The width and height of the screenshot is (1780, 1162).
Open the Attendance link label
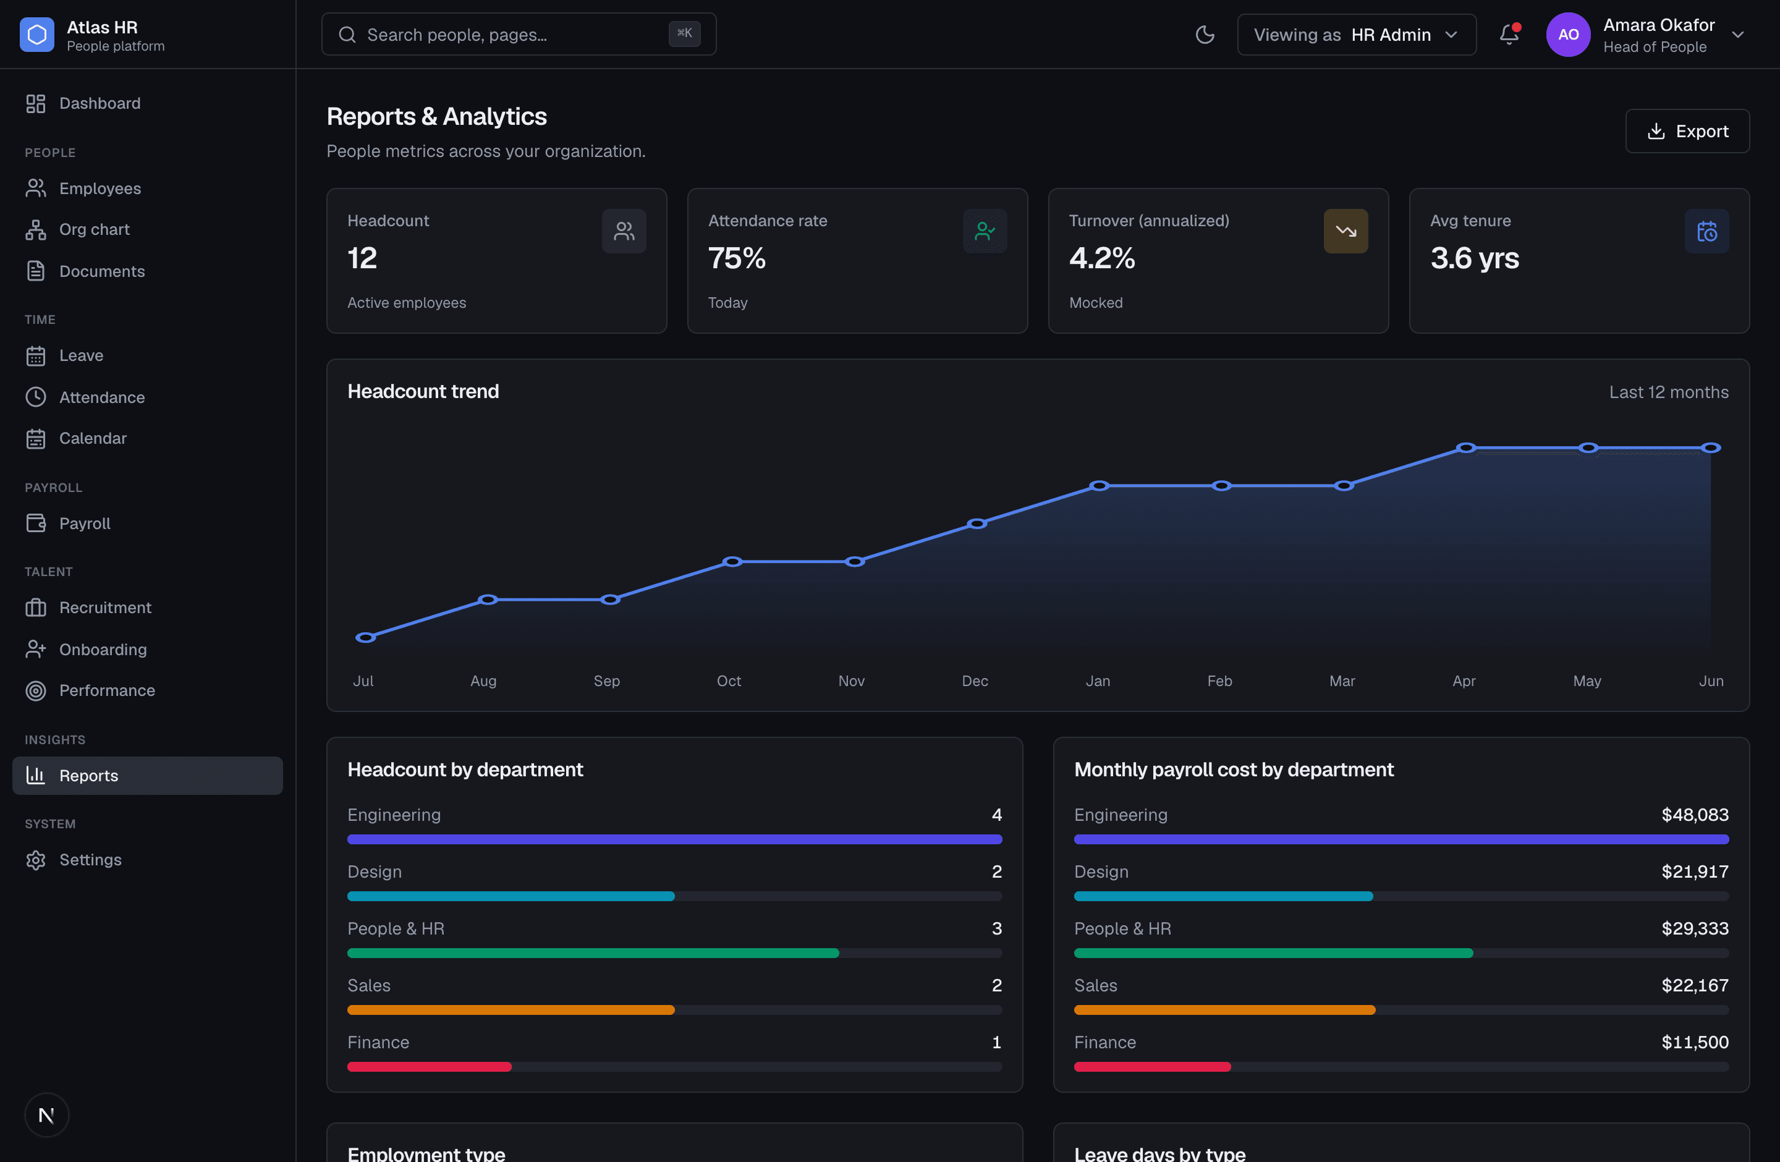(102, 397)
